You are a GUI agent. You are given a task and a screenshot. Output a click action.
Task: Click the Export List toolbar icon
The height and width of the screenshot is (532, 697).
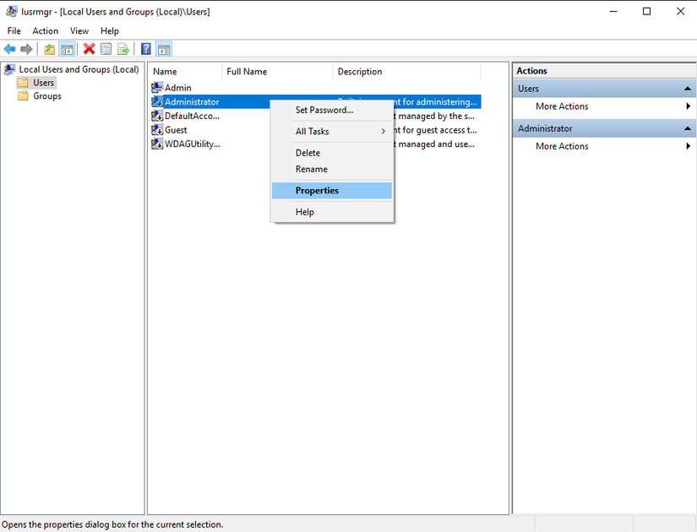tap(123, 48)
